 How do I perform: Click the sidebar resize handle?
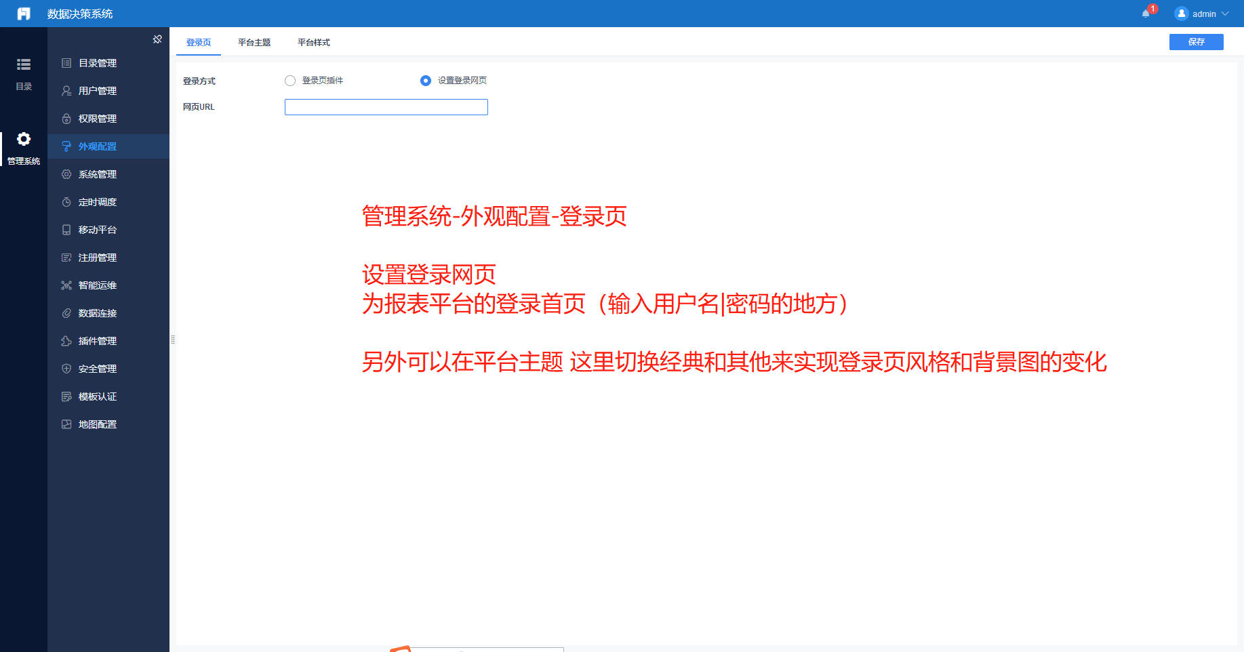[173, 340]
